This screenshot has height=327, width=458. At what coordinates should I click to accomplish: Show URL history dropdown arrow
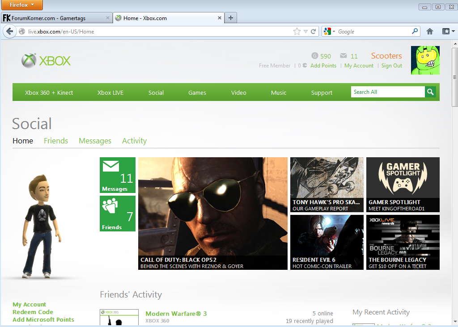pos(305,32)
